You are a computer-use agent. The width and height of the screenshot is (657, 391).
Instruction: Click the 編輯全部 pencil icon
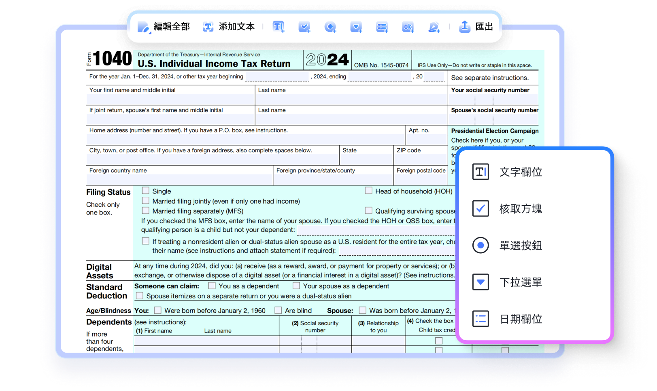click(x=144, y=27)
